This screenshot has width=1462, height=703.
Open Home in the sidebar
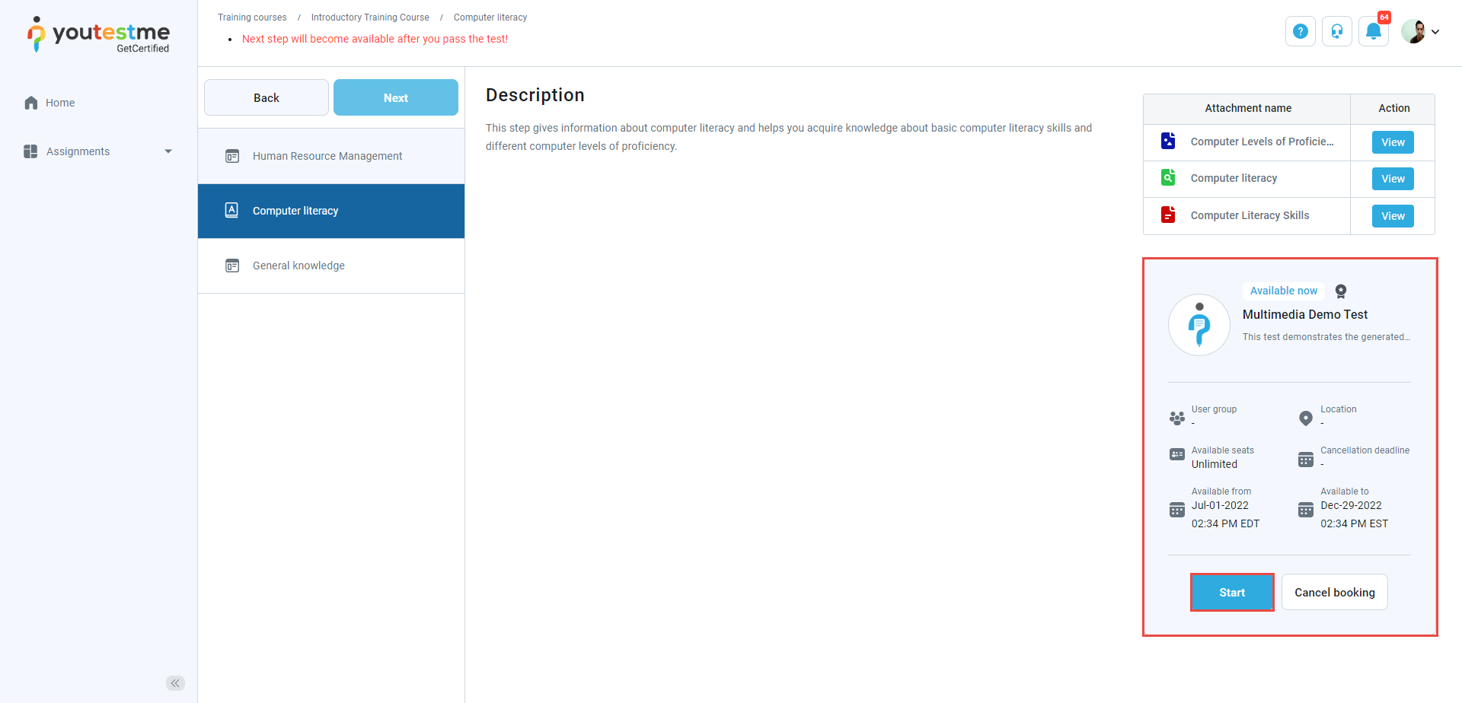click(x=60, y=103)
